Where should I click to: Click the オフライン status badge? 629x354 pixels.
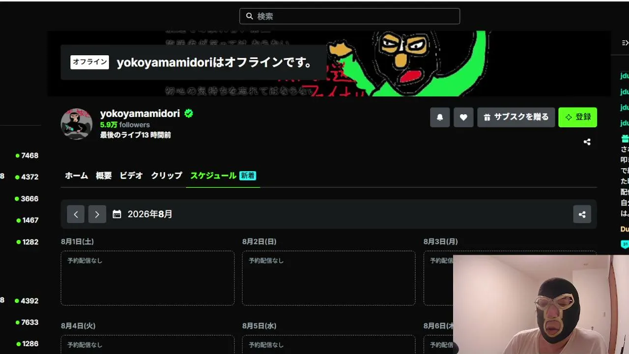(x=89, y=62)
